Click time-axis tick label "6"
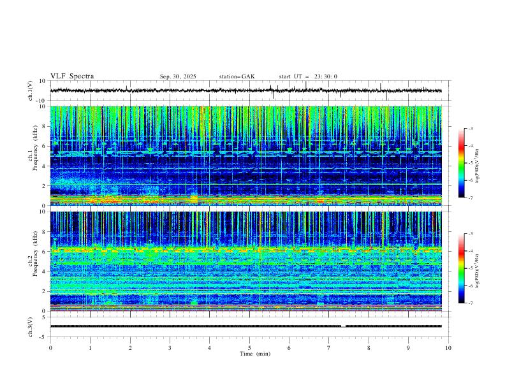 289,348
